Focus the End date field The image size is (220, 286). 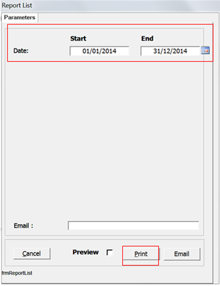pos(170,51)
